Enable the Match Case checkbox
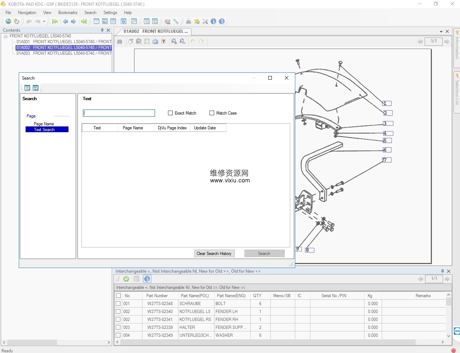This screenshot has width=460, height=353. coord(212,113)
